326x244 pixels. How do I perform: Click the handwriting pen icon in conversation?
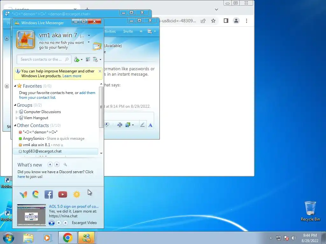pos(142,125)
